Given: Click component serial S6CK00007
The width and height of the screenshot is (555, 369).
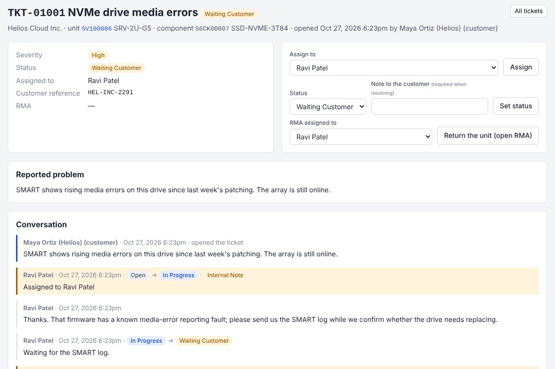Looking at the screenshot, I should [x=212, y=28].
